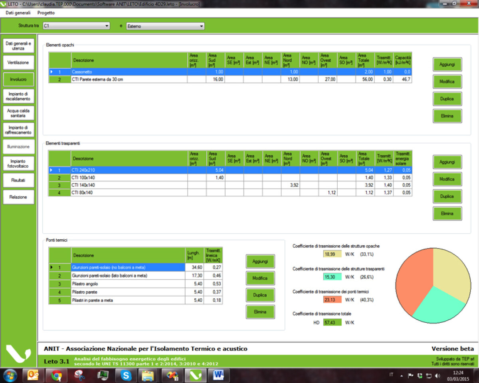Select Giunzioni pareti-solaio (lato balconi) row
Screen dimensions: 479x383
pos(136,276)
